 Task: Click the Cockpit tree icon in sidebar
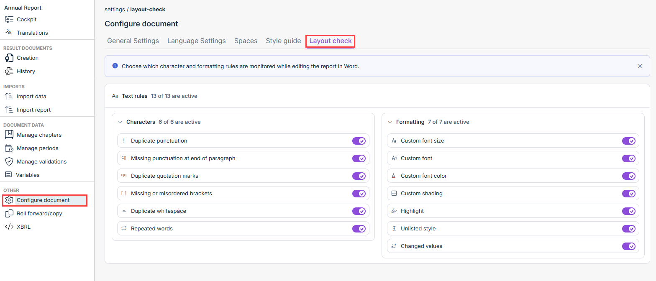(9, 19)
